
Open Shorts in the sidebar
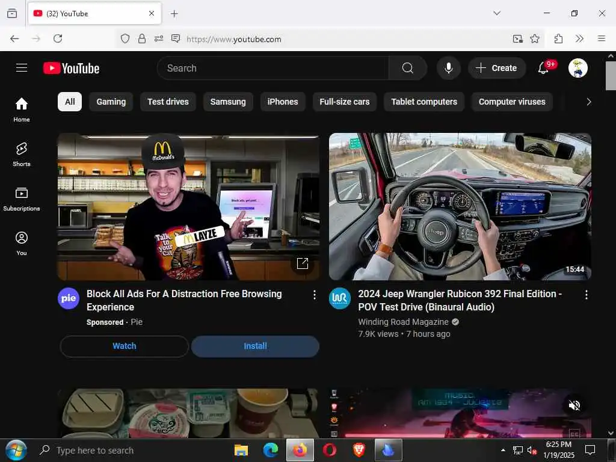tap(22, 155)
